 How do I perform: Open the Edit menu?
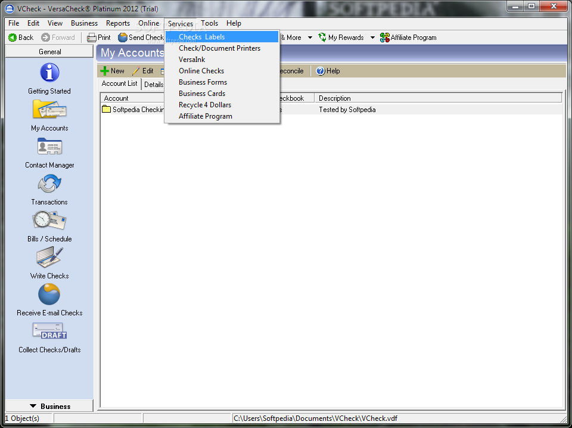click(x=33, y=23)
